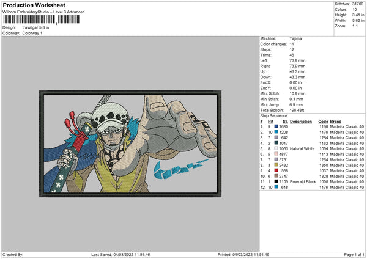The height and width of the screenshot is (259, 367).
Task: Click 'Wilcom EmbroideryStudio – Level 3 Advanced' text
Action: [x=43, y=12]
